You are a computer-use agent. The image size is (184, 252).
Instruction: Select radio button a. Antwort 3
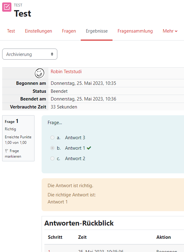pyautogui.click(x=52, y=138)
